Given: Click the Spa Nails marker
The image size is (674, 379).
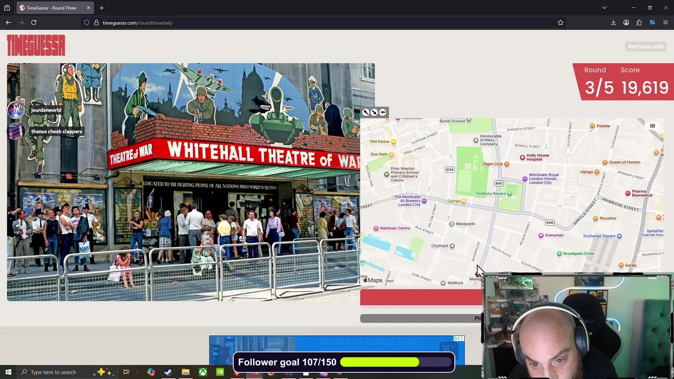Looking at the screenshot, I should pos(391,154).
